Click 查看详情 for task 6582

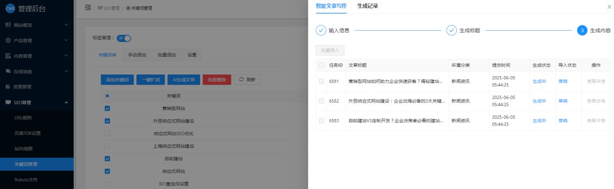click(x=596, y=101)
